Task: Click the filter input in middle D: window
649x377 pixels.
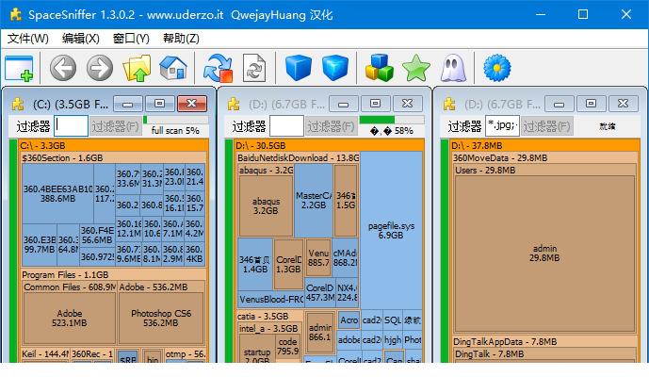Action: (x=286, y=126)
